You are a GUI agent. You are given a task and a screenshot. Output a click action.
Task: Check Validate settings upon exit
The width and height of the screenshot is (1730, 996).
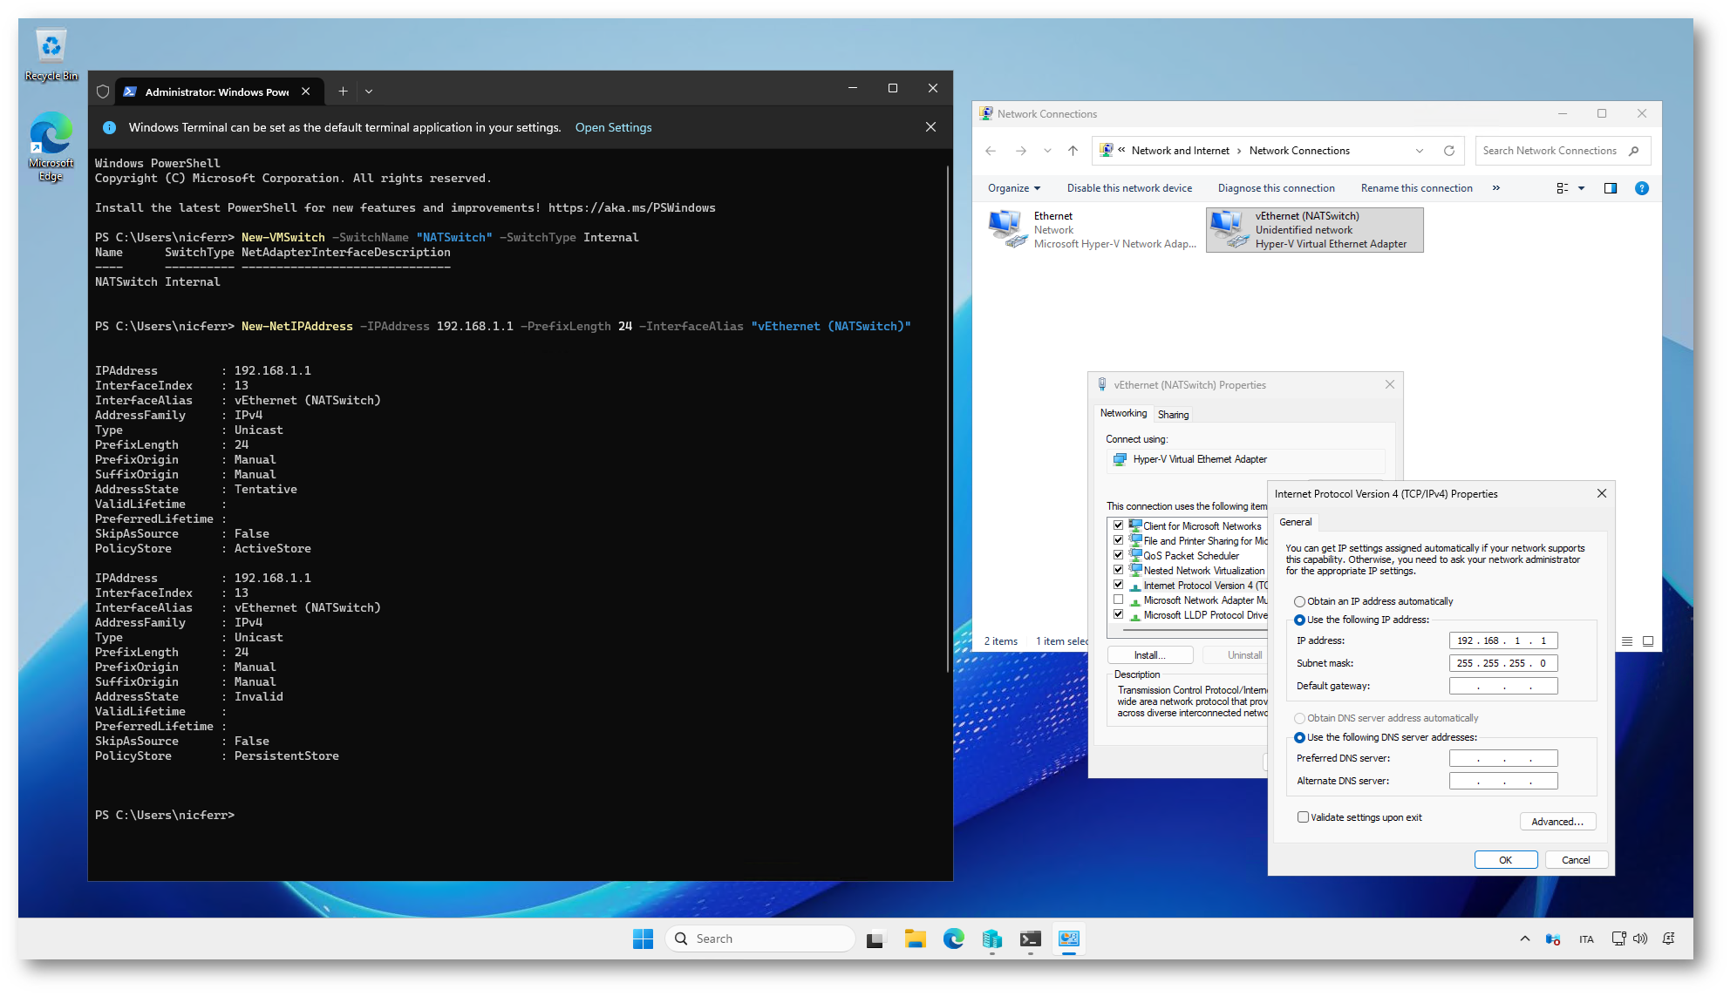[1303, 817]
